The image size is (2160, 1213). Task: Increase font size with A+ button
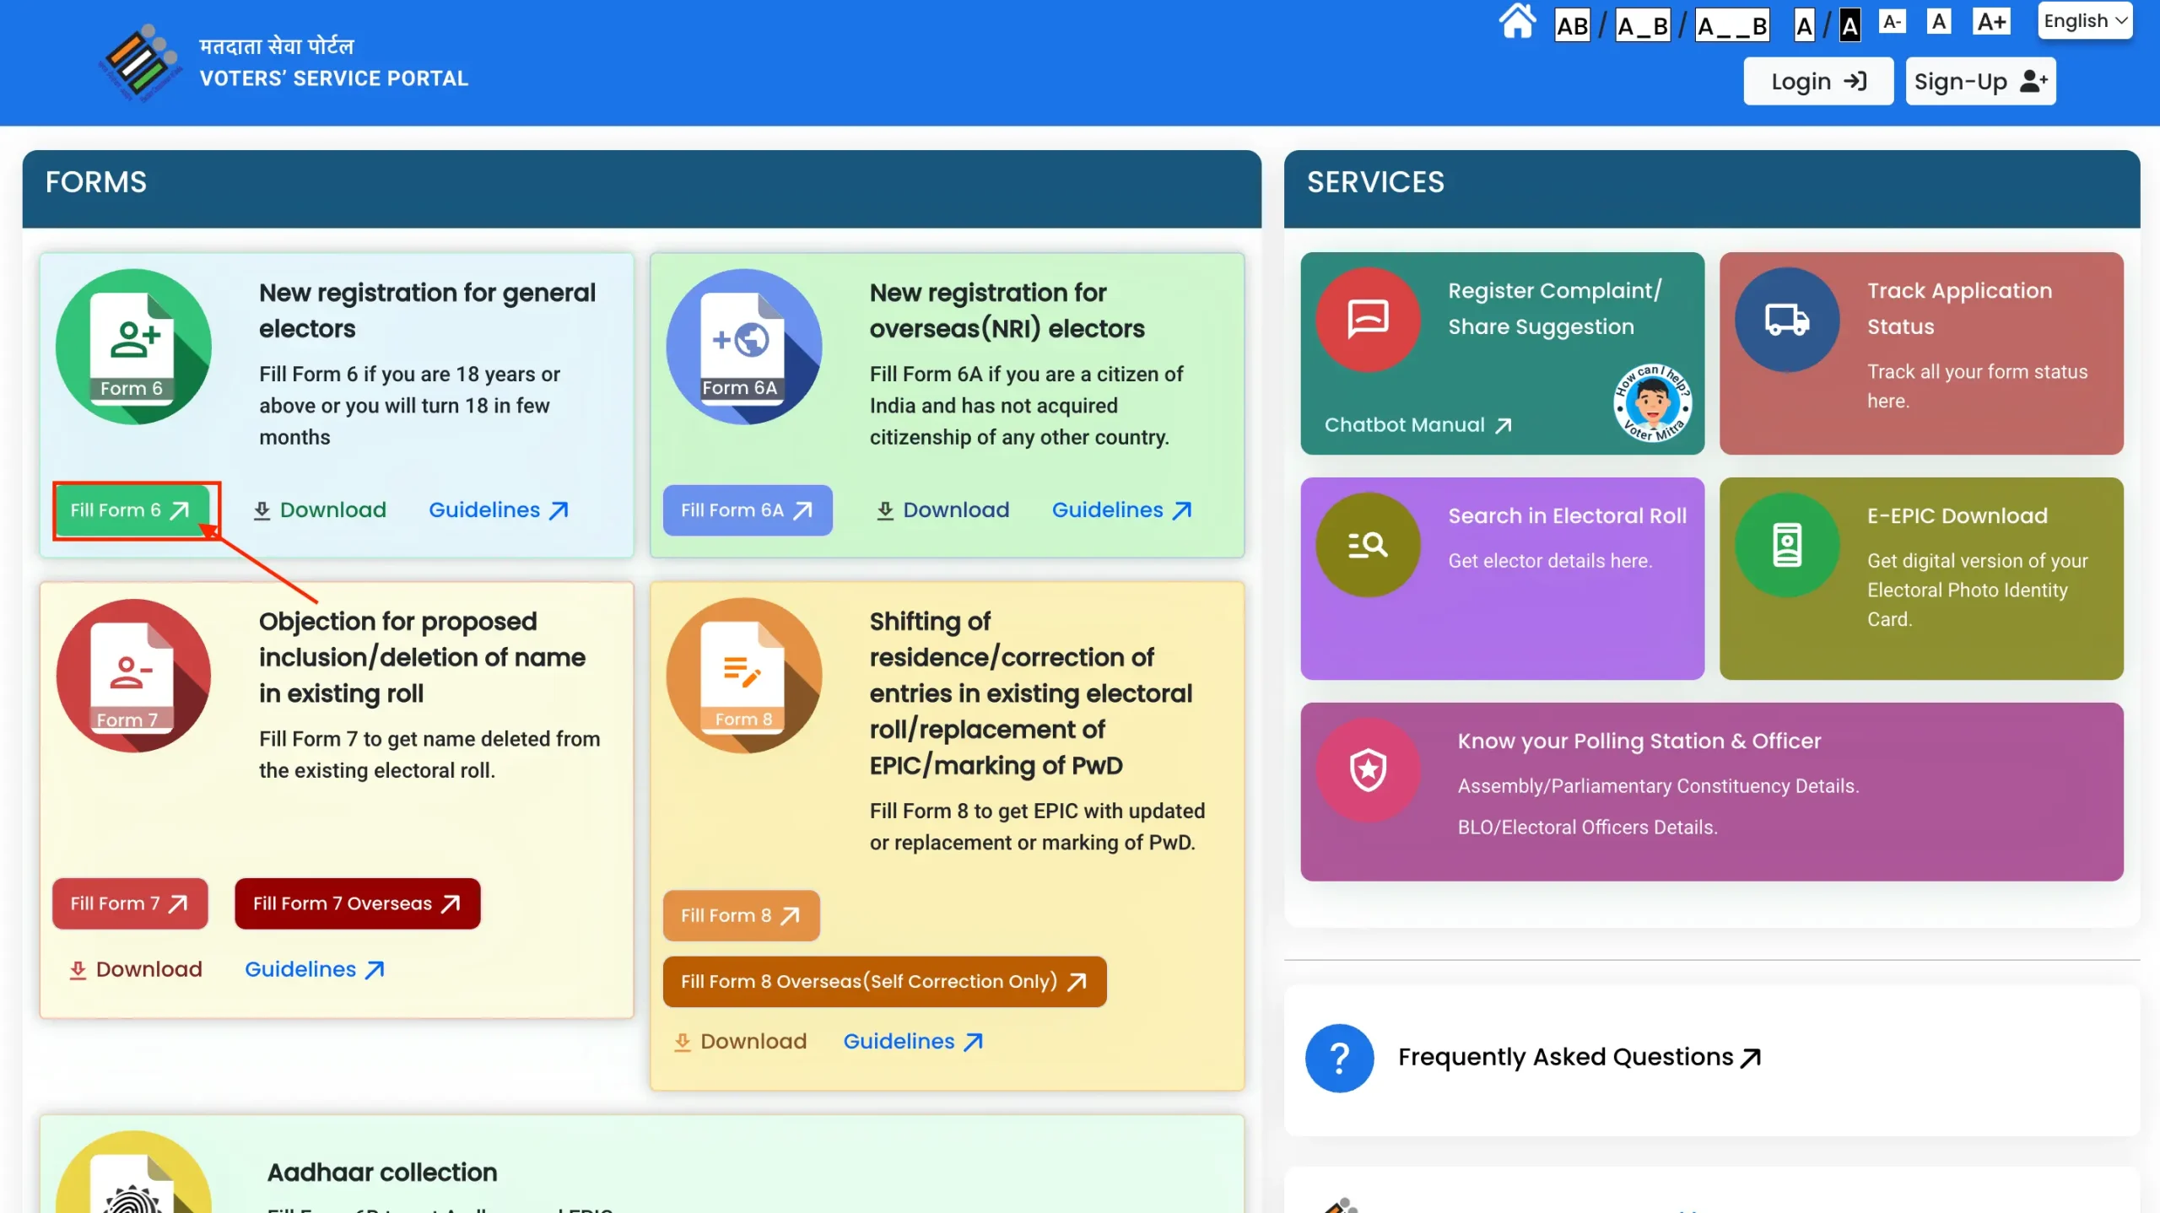[1991, 22]
